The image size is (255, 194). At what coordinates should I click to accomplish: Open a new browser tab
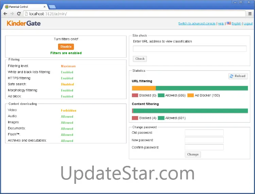[52, 7]
